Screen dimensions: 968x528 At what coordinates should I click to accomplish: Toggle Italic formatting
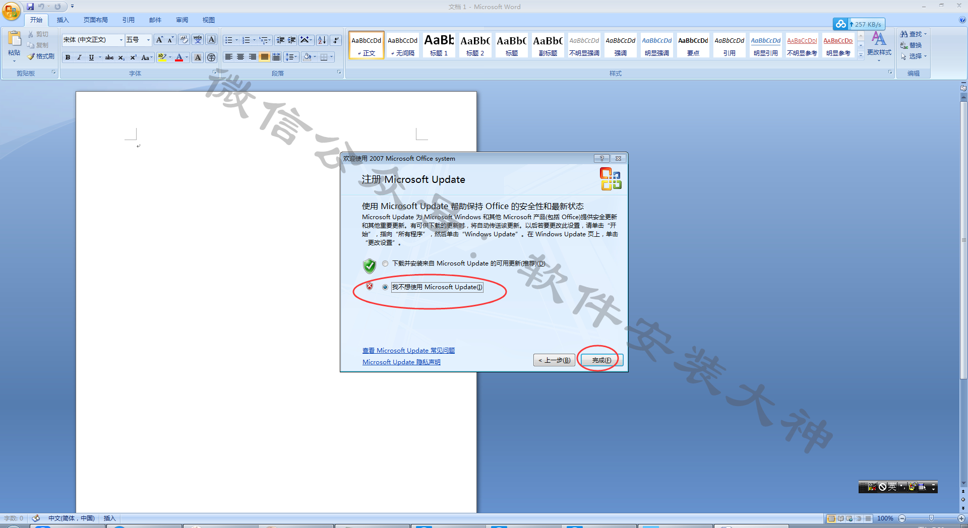(x=79, y=57)
